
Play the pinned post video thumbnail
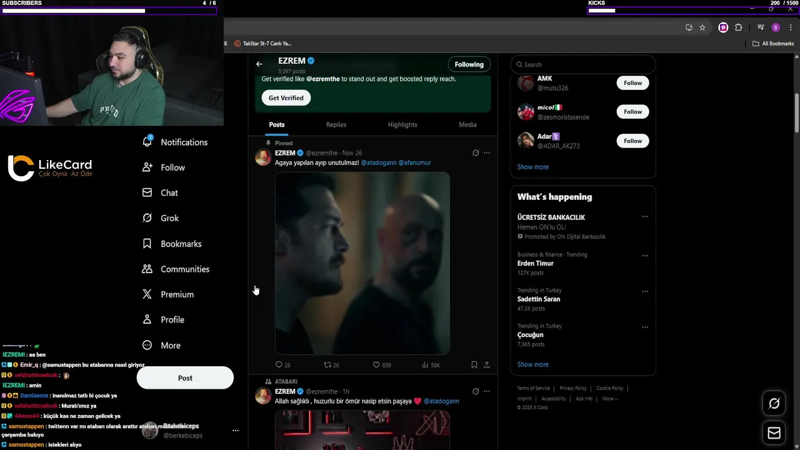362,263
